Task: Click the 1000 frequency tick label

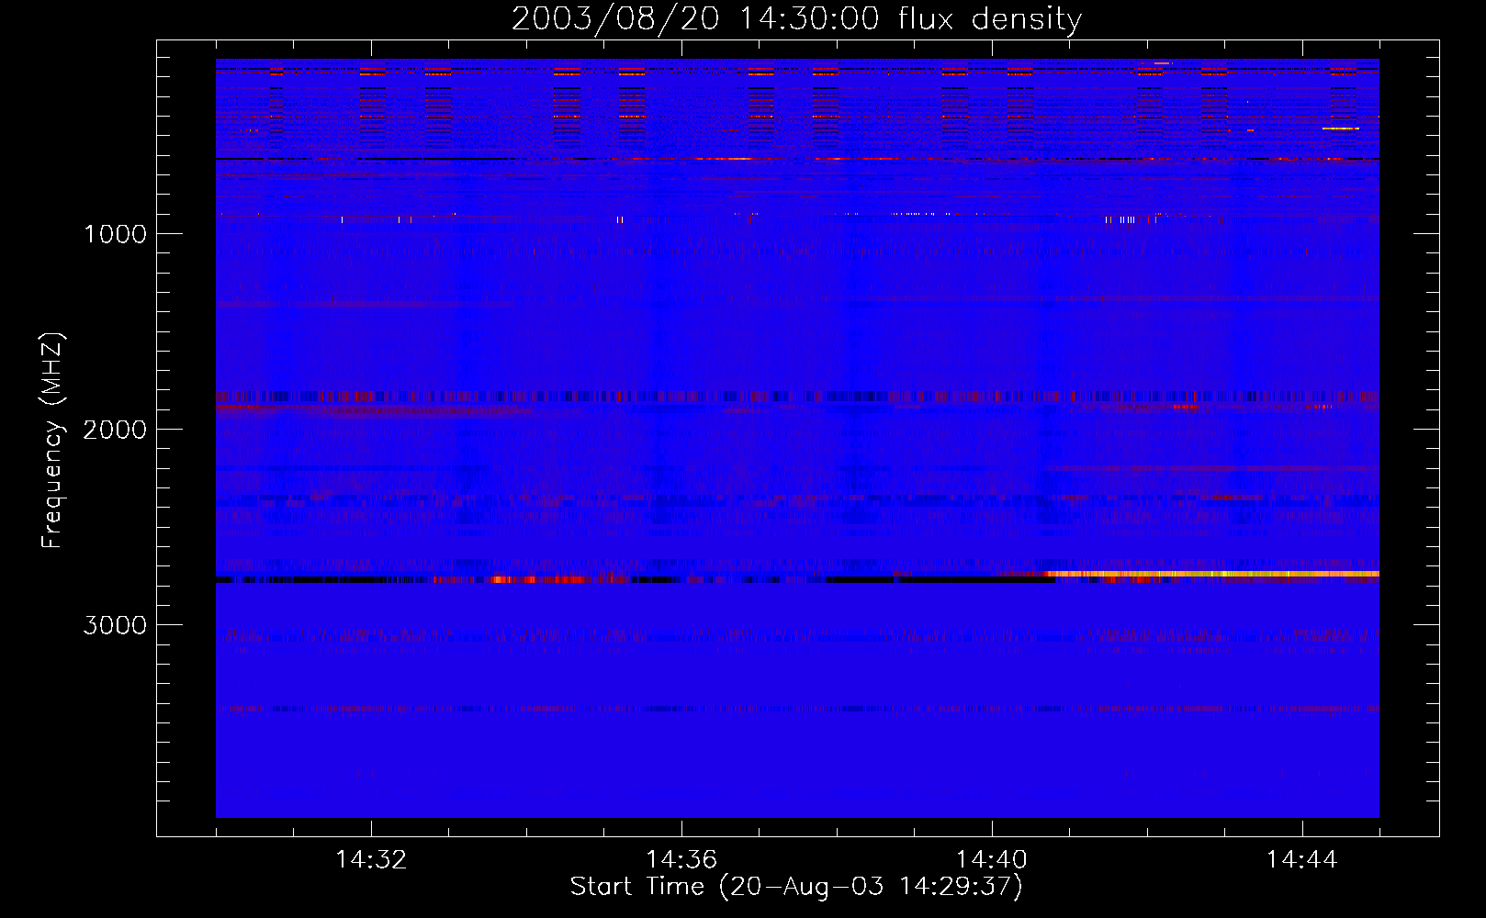Action: [116, 234]
